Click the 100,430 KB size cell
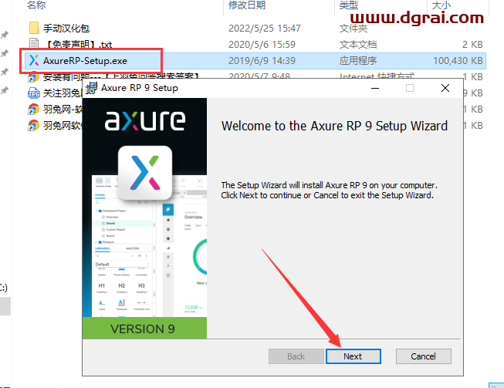Image resolution: width=504 pixels, height=388 pixels. point(458,61)
